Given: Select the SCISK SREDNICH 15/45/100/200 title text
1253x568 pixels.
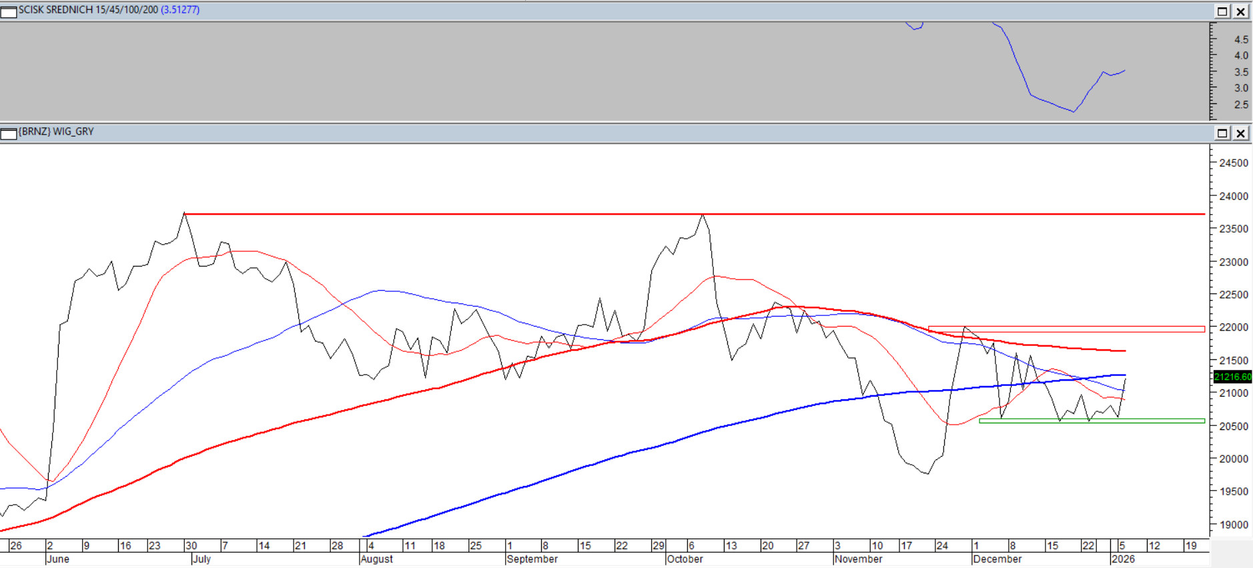Looking at the screenshot, I should pyautogui.click(x=88, y=10).
